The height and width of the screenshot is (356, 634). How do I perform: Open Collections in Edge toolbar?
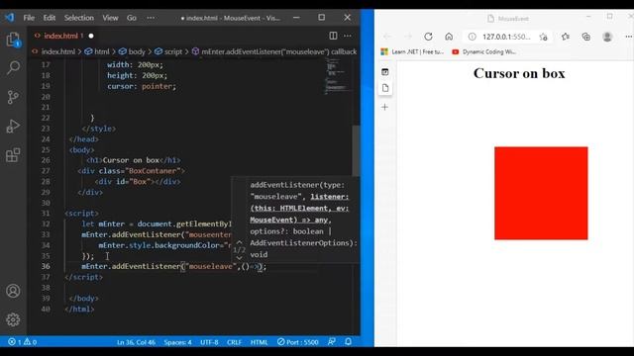[585, 37]
